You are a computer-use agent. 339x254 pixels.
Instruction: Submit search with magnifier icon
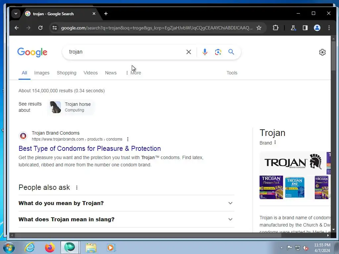point(231,52)
